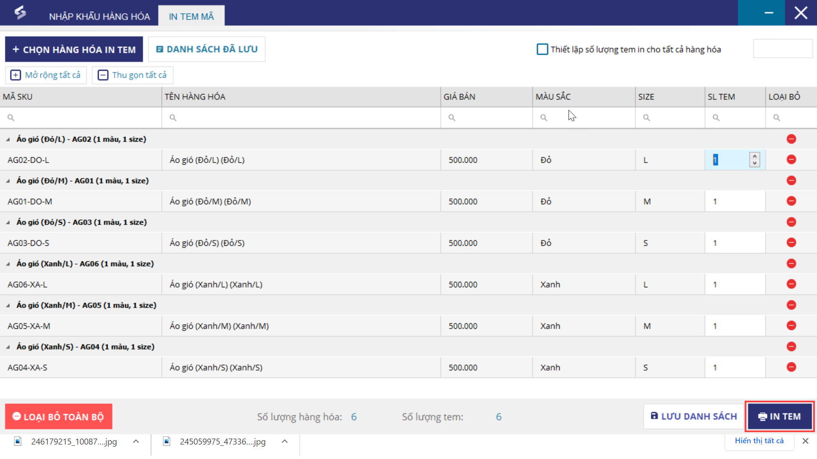Remove the Áo gió (Đỏ/L) - AG02 group
Image resolution: width=817 pixels, height=459 pixels.
coord(791,139)
